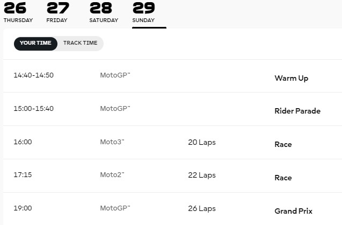Open the Moto2 Race entry
Screen dimensions: 342x225
(x=172, y=176)
